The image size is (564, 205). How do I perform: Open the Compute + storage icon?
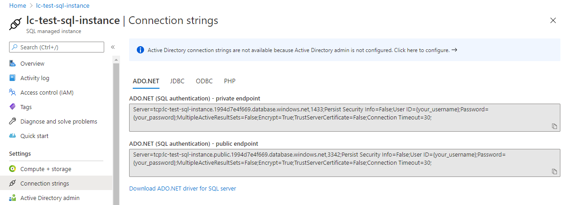pos(13,169)
